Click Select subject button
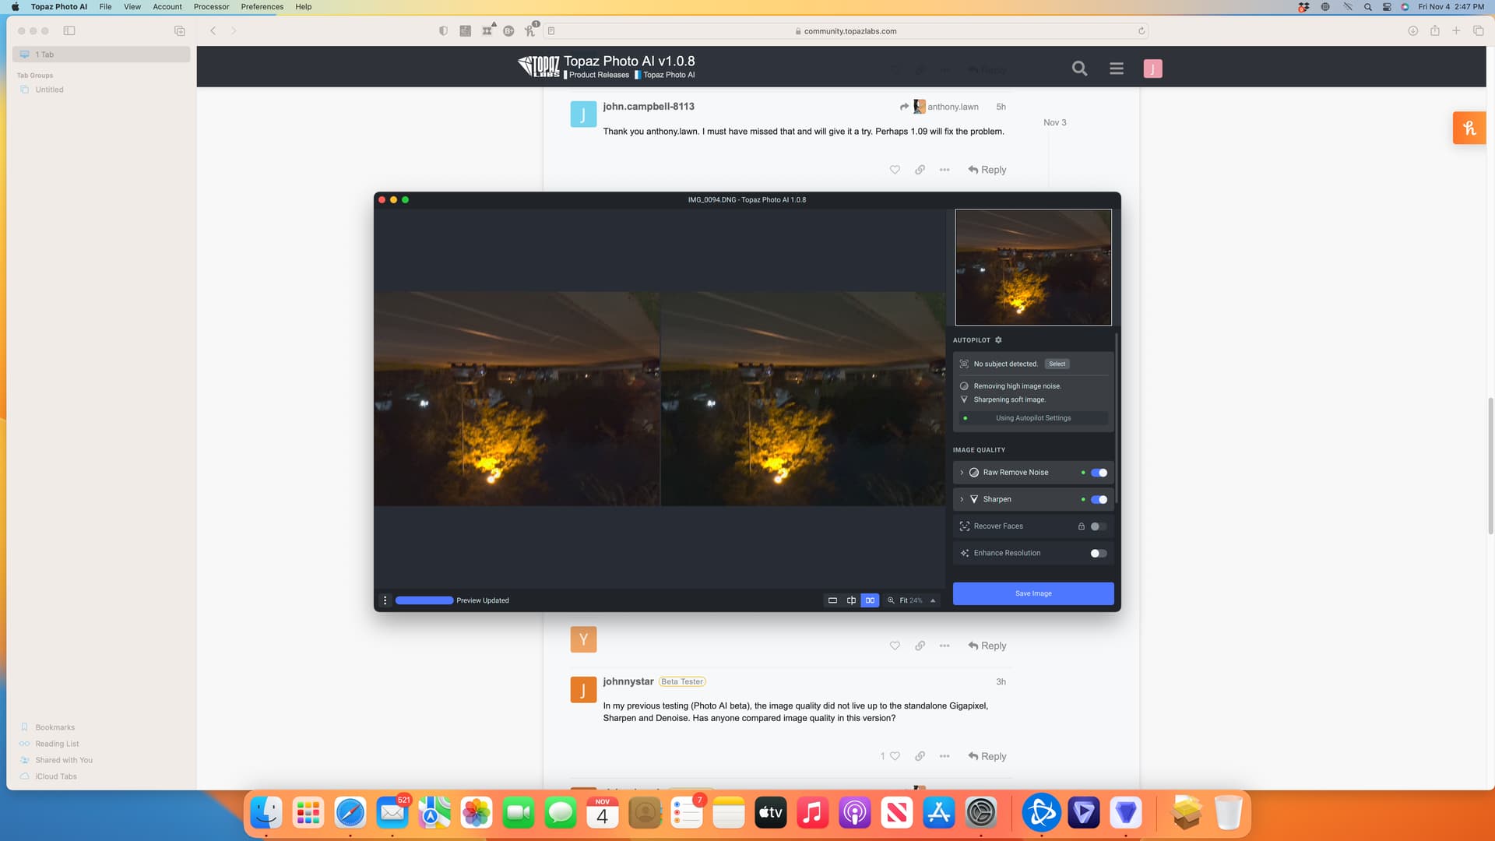The width and height of the screenshot is (1495, 841). pos(1057,364)
